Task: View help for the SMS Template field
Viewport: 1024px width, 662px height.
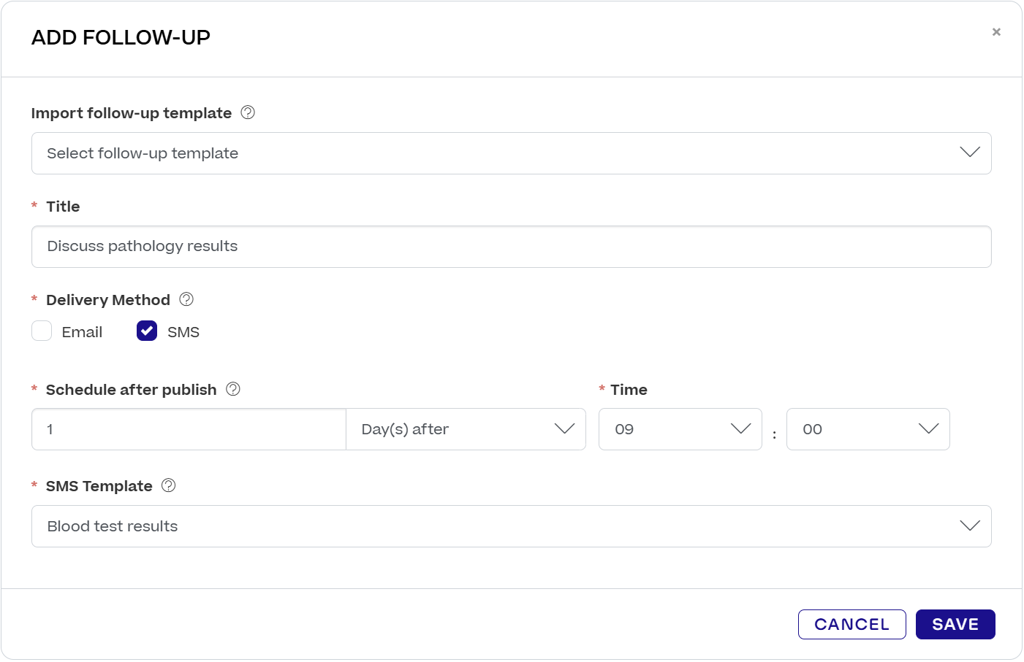Action: pyautogui.click(x=168, y=485)
